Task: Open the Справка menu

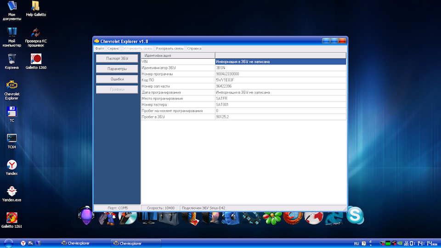Action: tap(194, 48)
